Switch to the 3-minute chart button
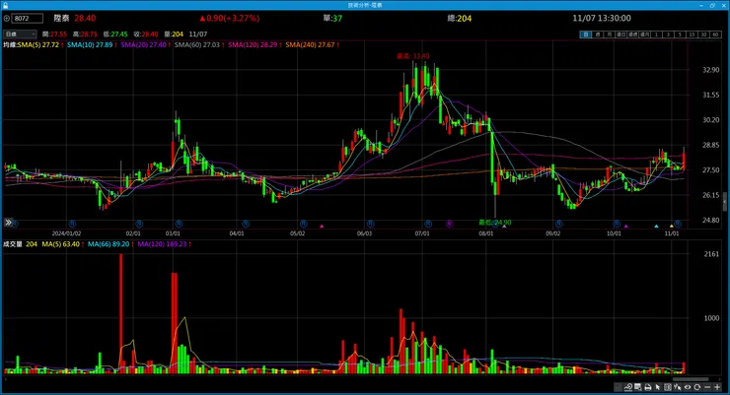The image size is (730, 395). tap(669, 34)
